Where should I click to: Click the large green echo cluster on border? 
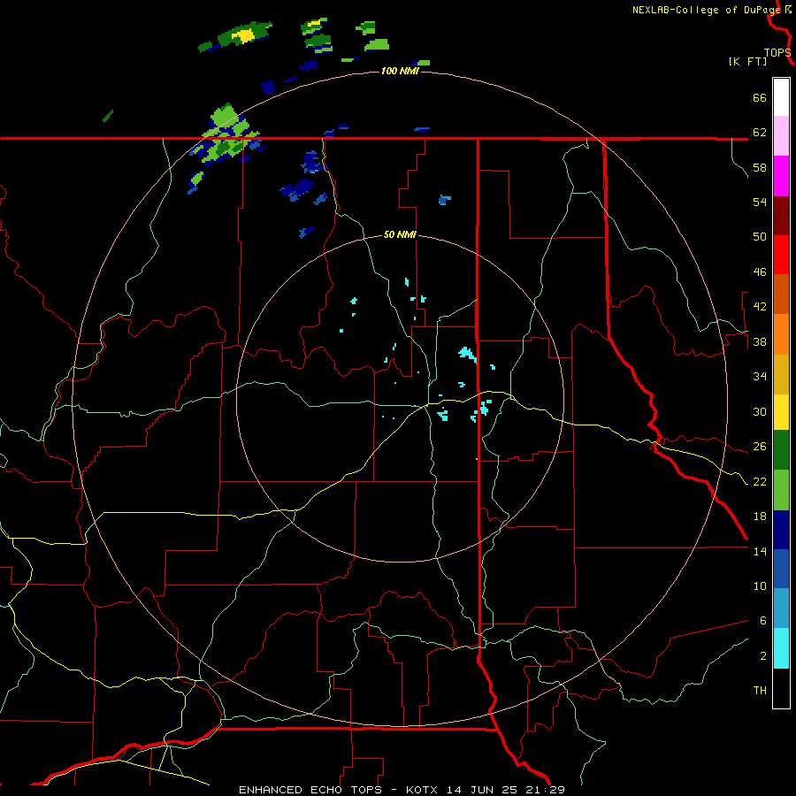[226, 134]
